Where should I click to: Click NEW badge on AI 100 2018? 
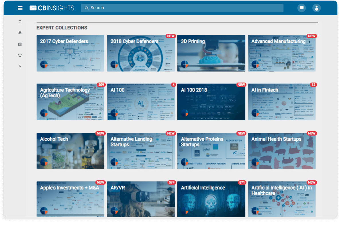coord(241,85)
